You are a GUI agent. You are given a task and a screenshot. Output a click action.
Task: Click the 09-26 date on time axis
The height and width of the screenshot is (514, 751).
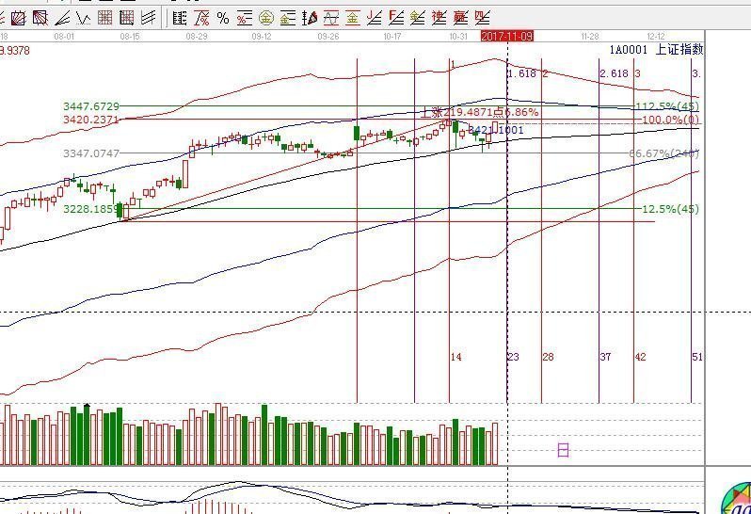pos(328,37)
